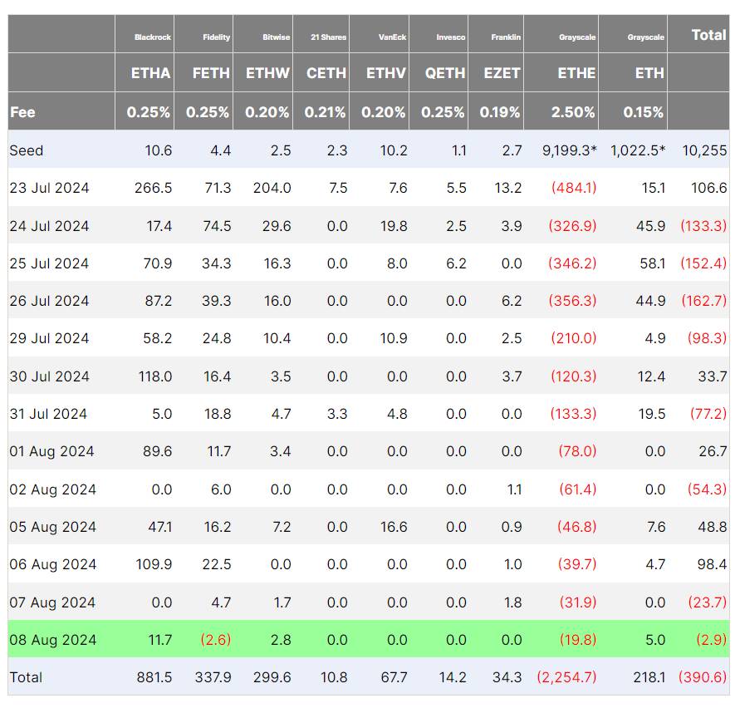Select the Seed row label
This screenshot has height=708, width=740.
pos(27,150)
